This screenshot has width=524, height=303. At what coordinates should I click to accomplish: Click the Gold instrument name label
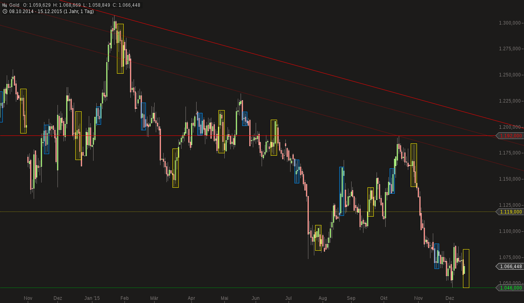[x=15, y=5]
